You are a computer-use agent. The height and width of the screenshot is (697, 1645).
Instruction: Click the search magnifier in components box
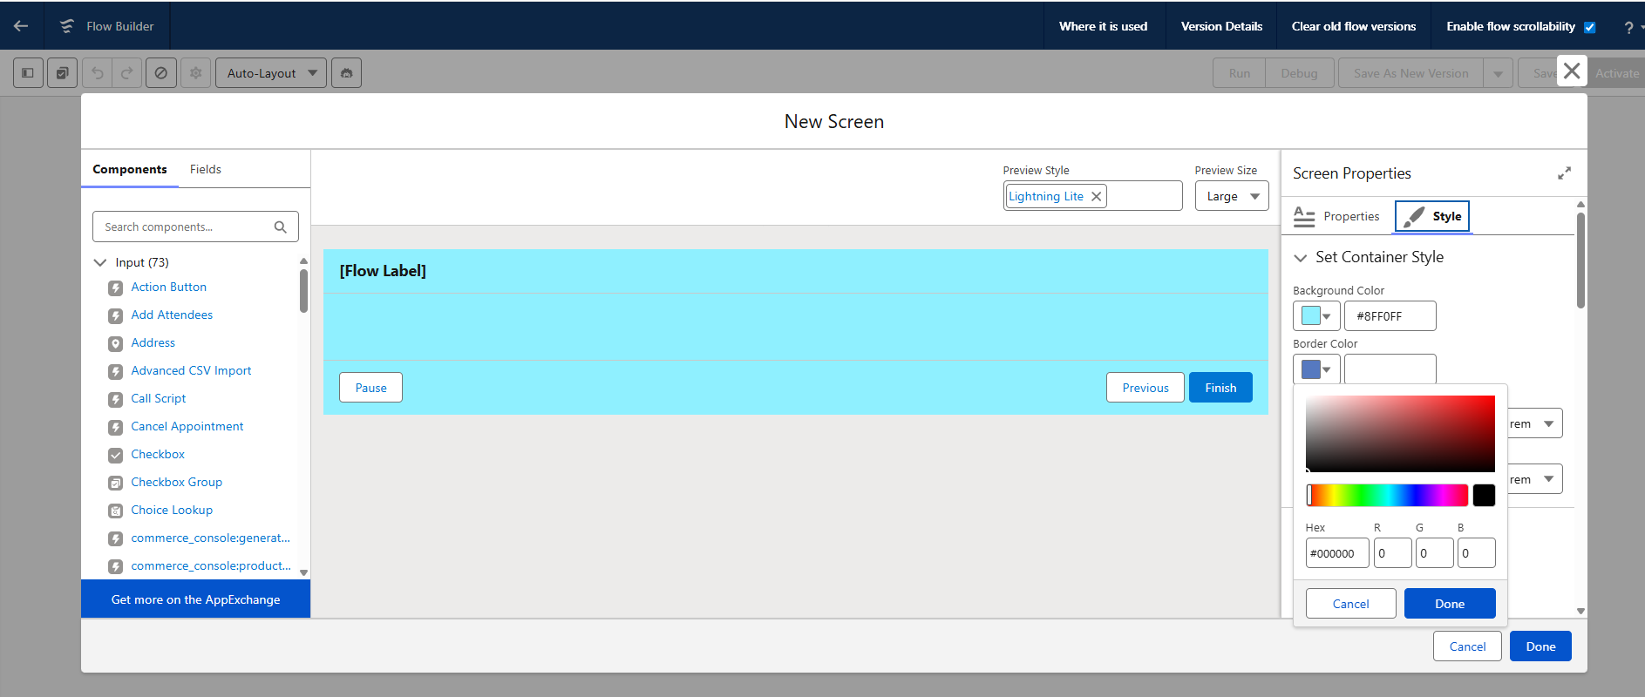280,227
